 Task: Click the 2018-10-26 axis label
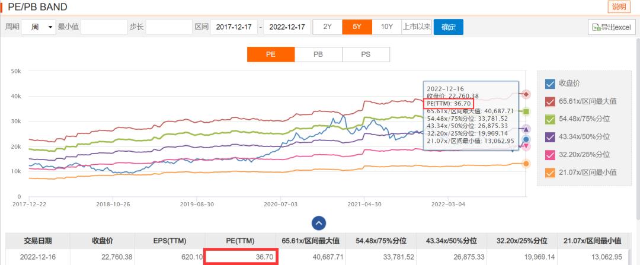[113, 203]
